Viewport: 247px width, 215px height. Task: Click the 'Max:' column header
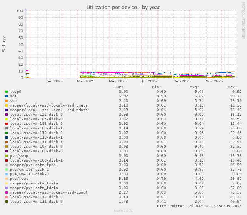(232, 87)
